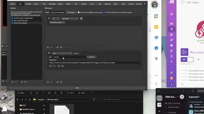
Task: Toggle 'Switch to scene 2 using sheets' macro checkbox
Action: tap(12, 18)
